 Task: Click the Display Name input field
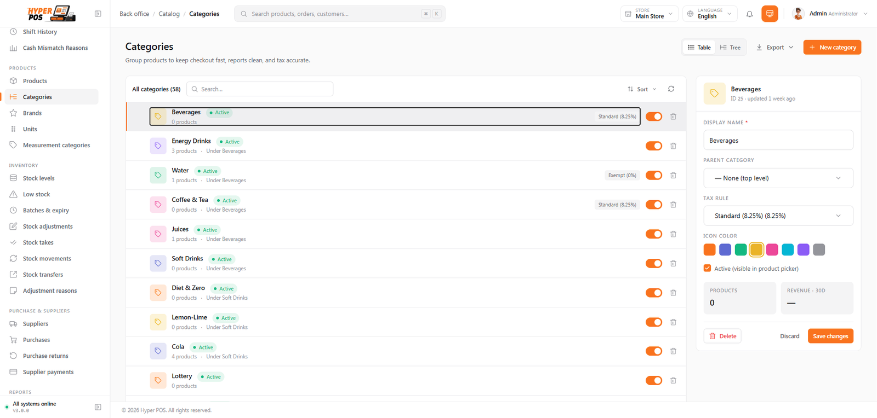click(778, 140)
